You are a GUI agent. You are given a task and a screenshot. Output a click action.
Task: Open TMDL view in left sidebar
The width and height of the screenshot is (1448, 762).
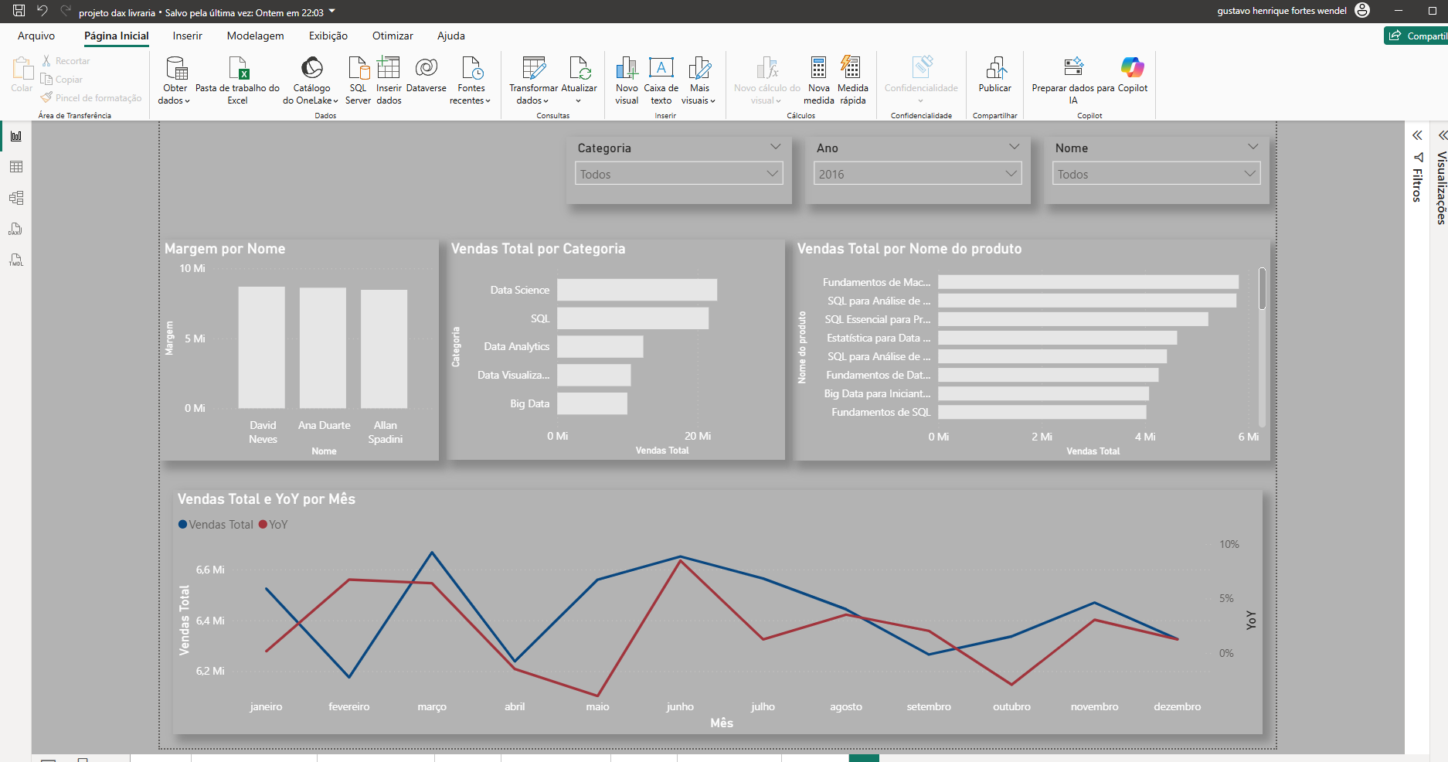point(16,260)
